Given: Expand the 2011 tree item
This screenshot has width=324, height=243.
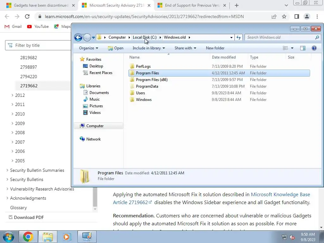Looking at the screenshot, I should coord(12,104).
